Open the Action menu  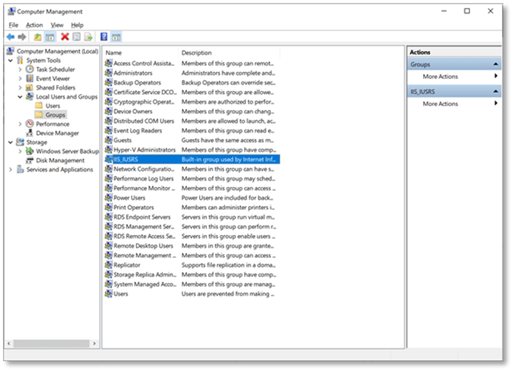[x=34, y=25]
